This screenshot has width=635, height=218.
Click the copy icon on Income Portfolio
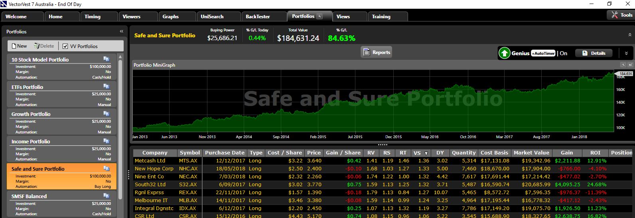coord(106,141)
